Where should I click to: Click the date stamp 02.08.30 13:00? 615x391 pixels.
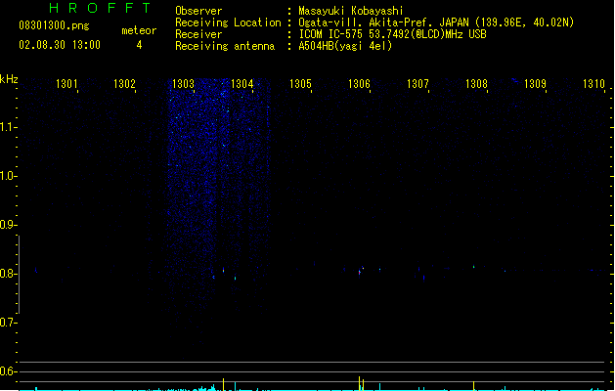coord(60,45)
